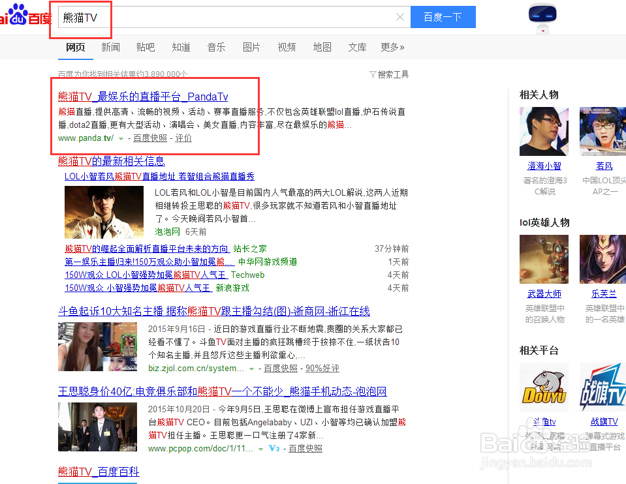Open 百度快照 for the biz.zjol.com.cn result

pyautogui.click(x=281, y=369)
